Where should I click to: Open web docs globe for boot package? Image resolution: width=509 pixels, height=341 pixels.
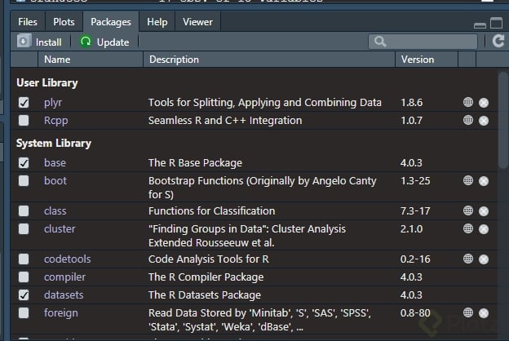click(468, 181)
